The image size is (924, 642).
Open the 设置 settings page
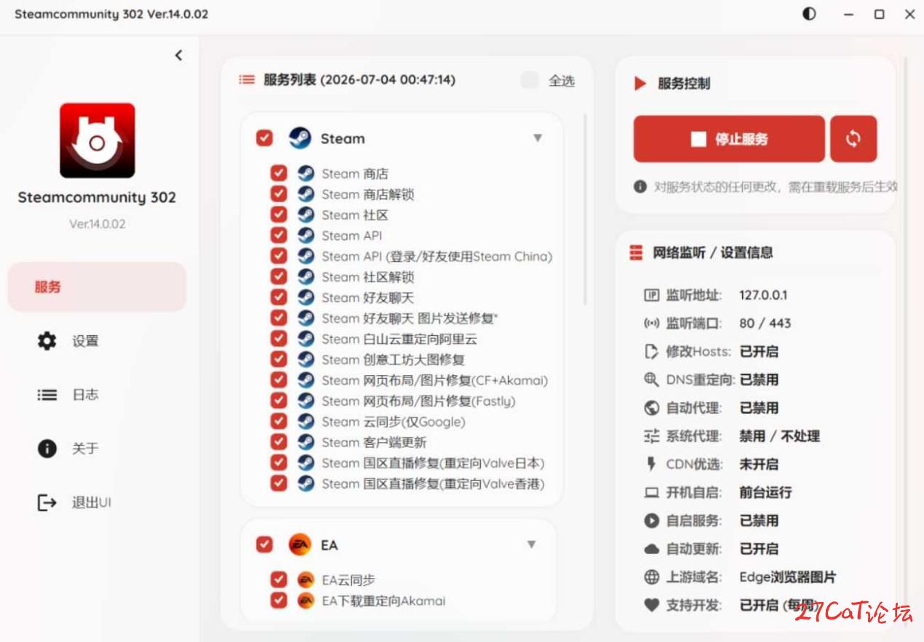coord(97,341)
